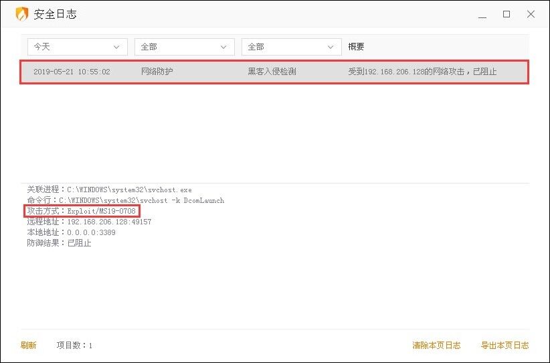
Task: Click the 命令行 svchost -k DcomLaunch line
Action: click(x=126, y=200)
